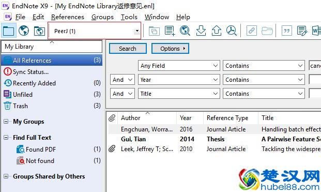The image size is (321, 192).
Task: Collapse the Find Full Text section
Action: click(6, 138)
